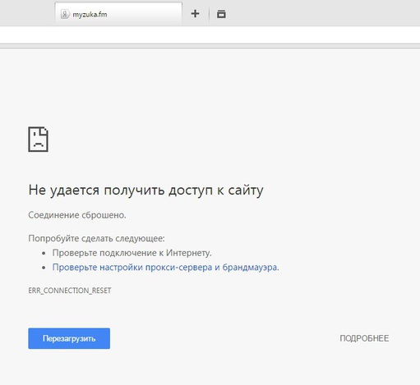The image size is (420, 385).
Task: Click the Соединение сброшено message
Action: [x=77, y=215]
